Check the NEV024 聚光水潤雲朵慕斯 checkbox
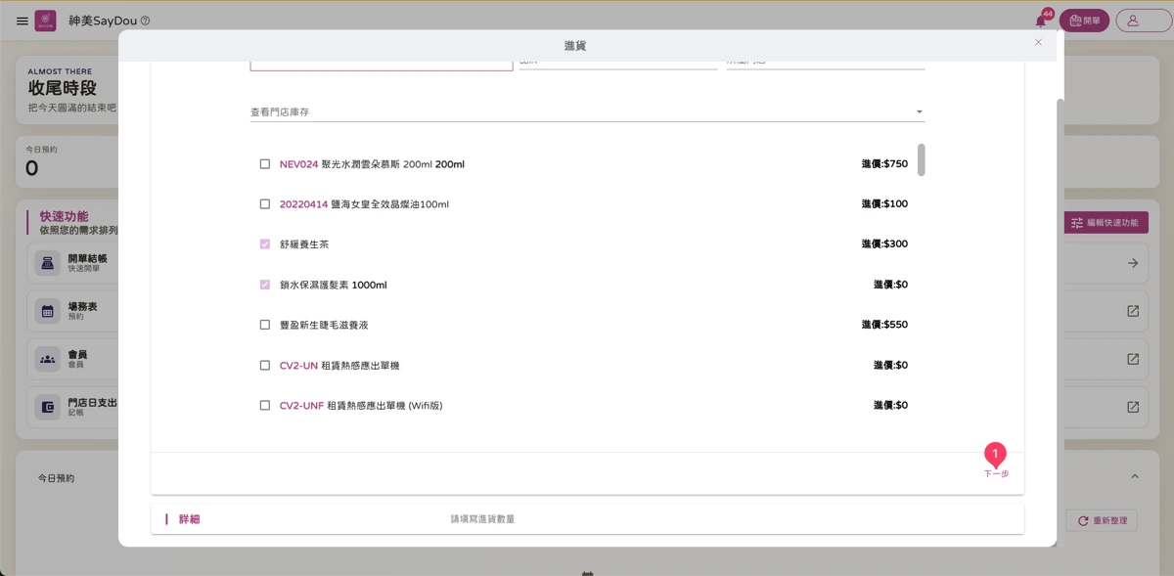The height and width of the screenshot is (576, 1174). (264, 164)
